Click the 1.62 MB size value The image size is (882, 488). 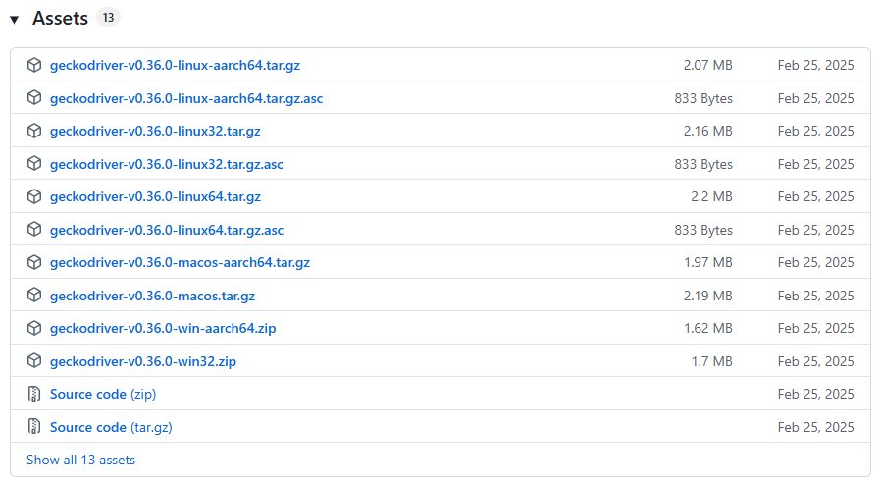708,329
